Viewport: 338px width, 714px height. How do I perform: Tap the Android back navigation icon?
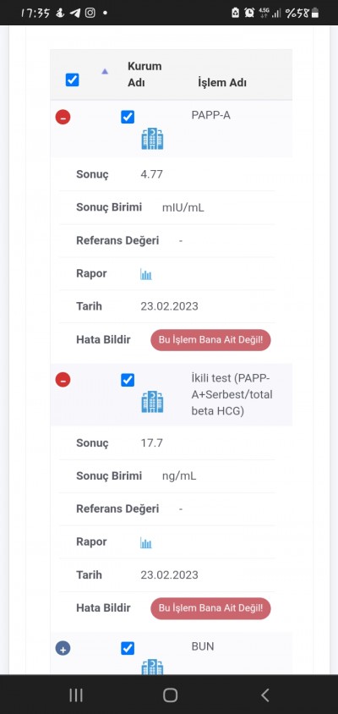[x=265, y=695]
